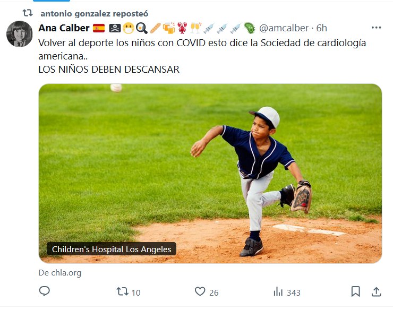Like the post with the heart icon

(x=200, y=291)
